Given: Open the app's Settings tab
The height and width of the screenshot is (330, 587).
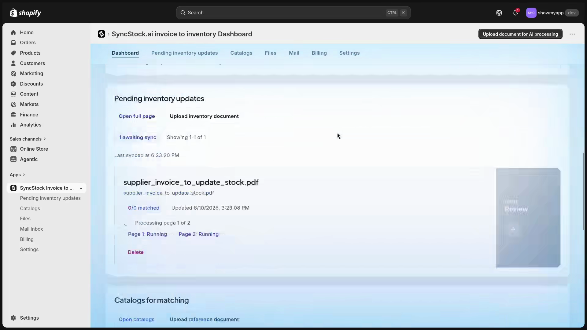Looking at the screenshot, I should (x=349, y=53).
